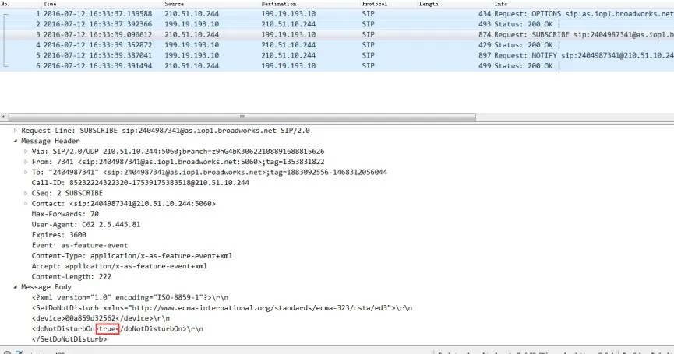Select packet 5 with NOTIFY request

pos(312,55)
